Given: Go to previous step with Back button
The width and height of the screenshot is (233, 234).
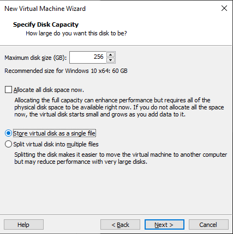Looking at the screenshot, I should point(120,225).
